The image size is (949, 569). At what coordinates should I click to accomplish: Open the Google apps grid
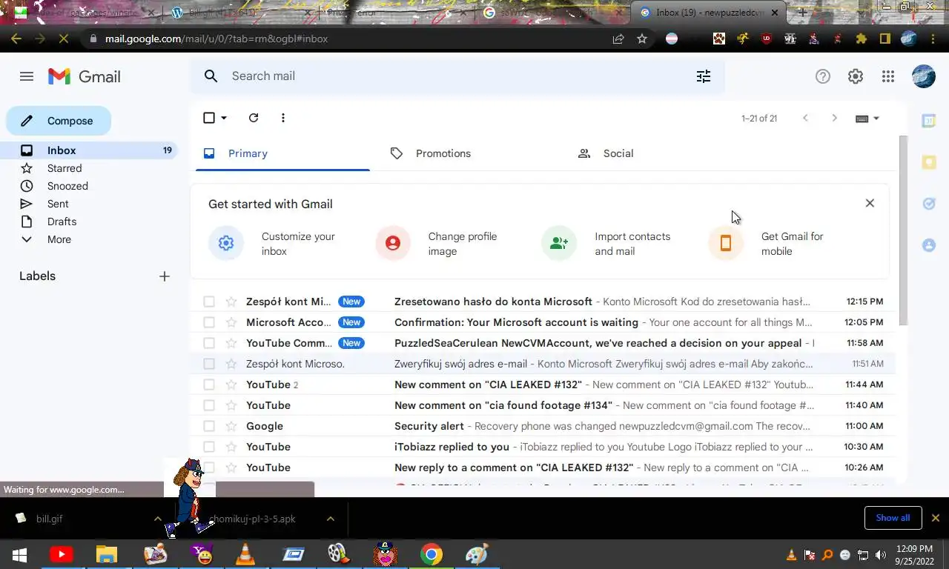tap(888, 76)
